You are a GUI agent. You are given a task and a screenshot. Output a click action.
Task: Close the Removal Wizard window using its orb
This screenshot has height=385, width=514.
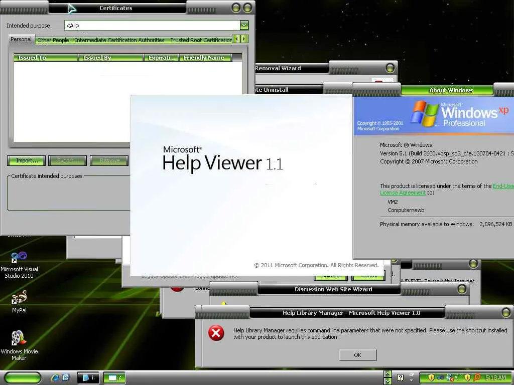tap(390, 68)
